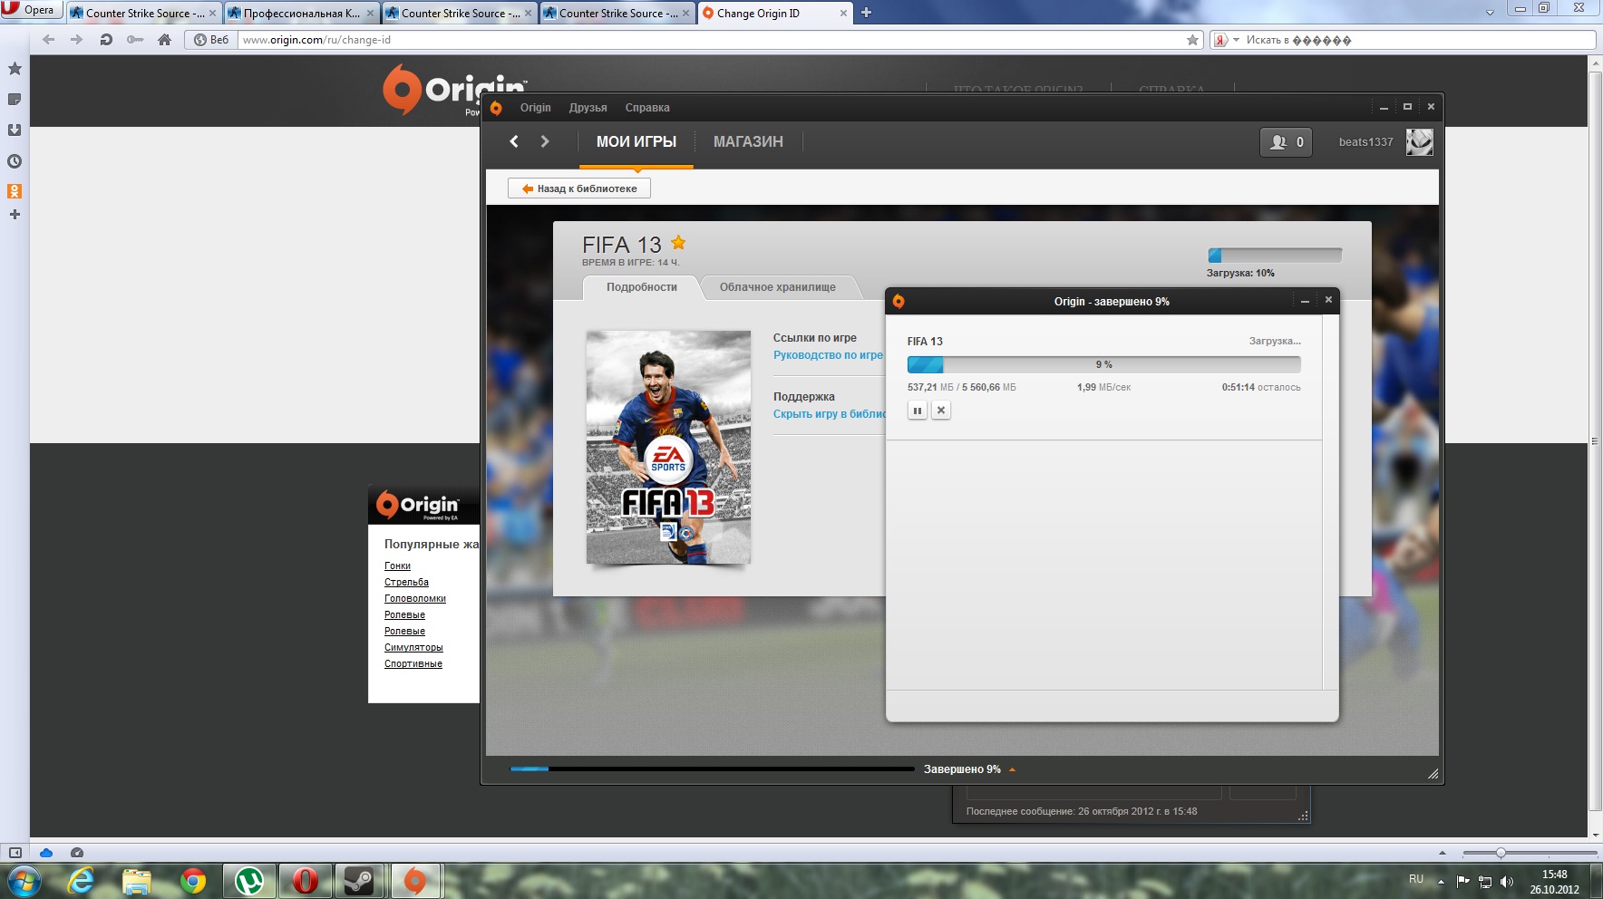Click the Стрельба genre link
1603x899 pixels.
406,582
